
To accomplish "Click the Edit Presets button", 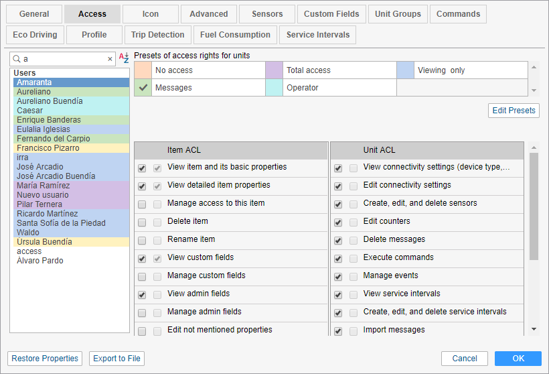I will point(514,111).
